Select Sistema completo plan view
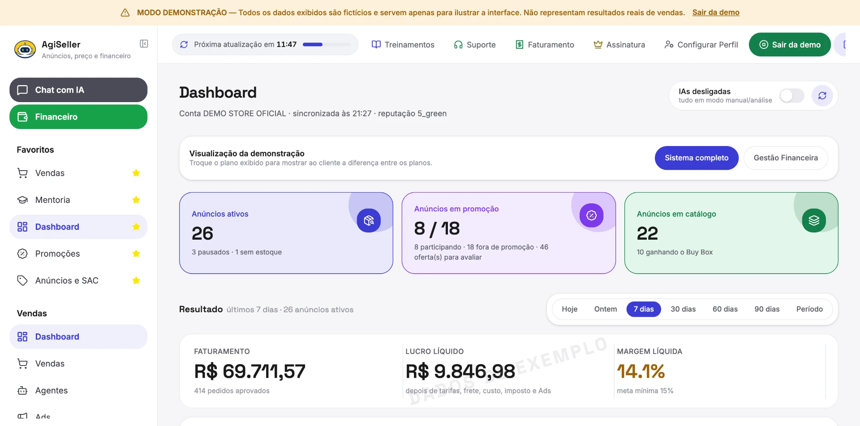This screenshot has height=426, width=860. pyautogui.click(x=697, y=158)
